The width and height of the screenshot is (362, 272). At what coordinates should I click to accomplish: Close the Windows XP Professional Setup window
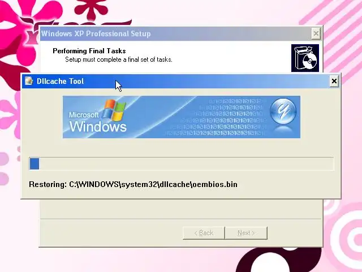pyautogui.click(x=316, y=34)
